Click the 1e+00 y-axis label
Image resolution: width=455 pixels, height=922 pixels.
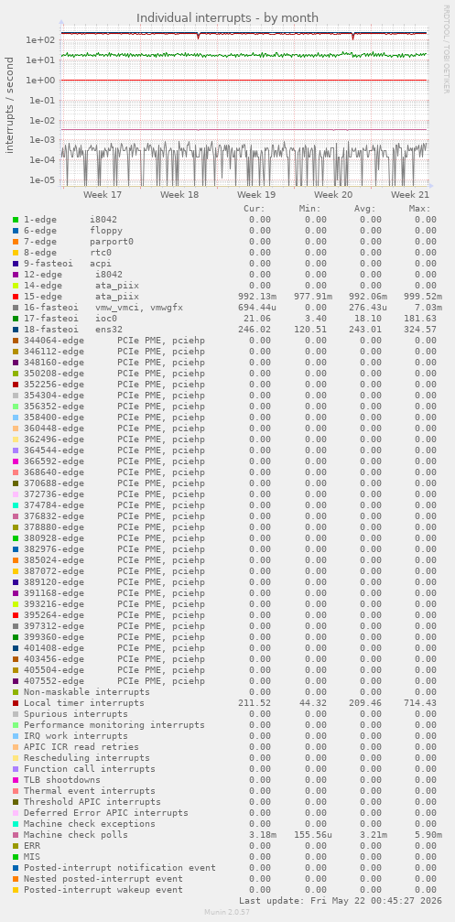[x=39, y=80]
